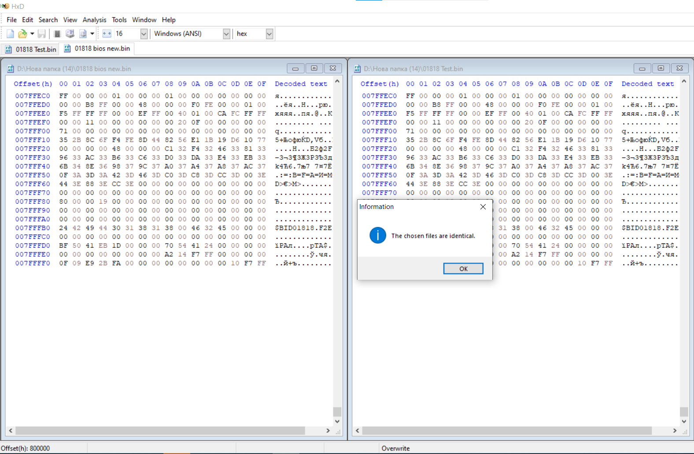The image size is (694, 454).
Task: Click the Open disk image toolbar icon
Action: [x=83, y=34]
